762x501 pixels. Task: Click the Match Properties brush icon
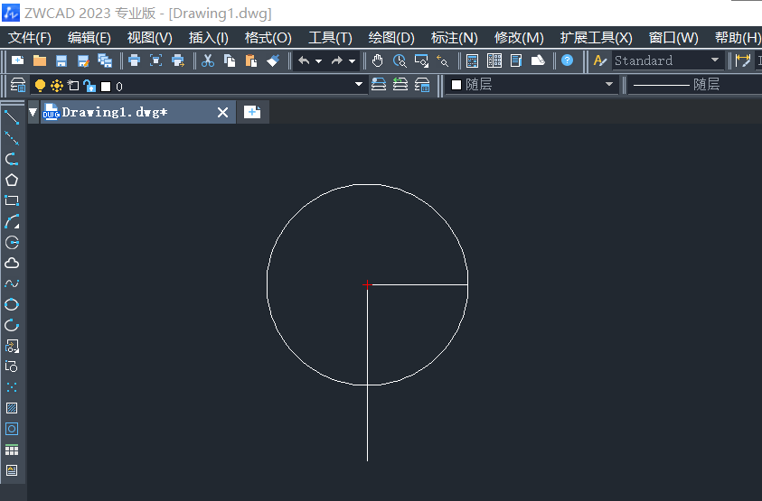(273, 60)
